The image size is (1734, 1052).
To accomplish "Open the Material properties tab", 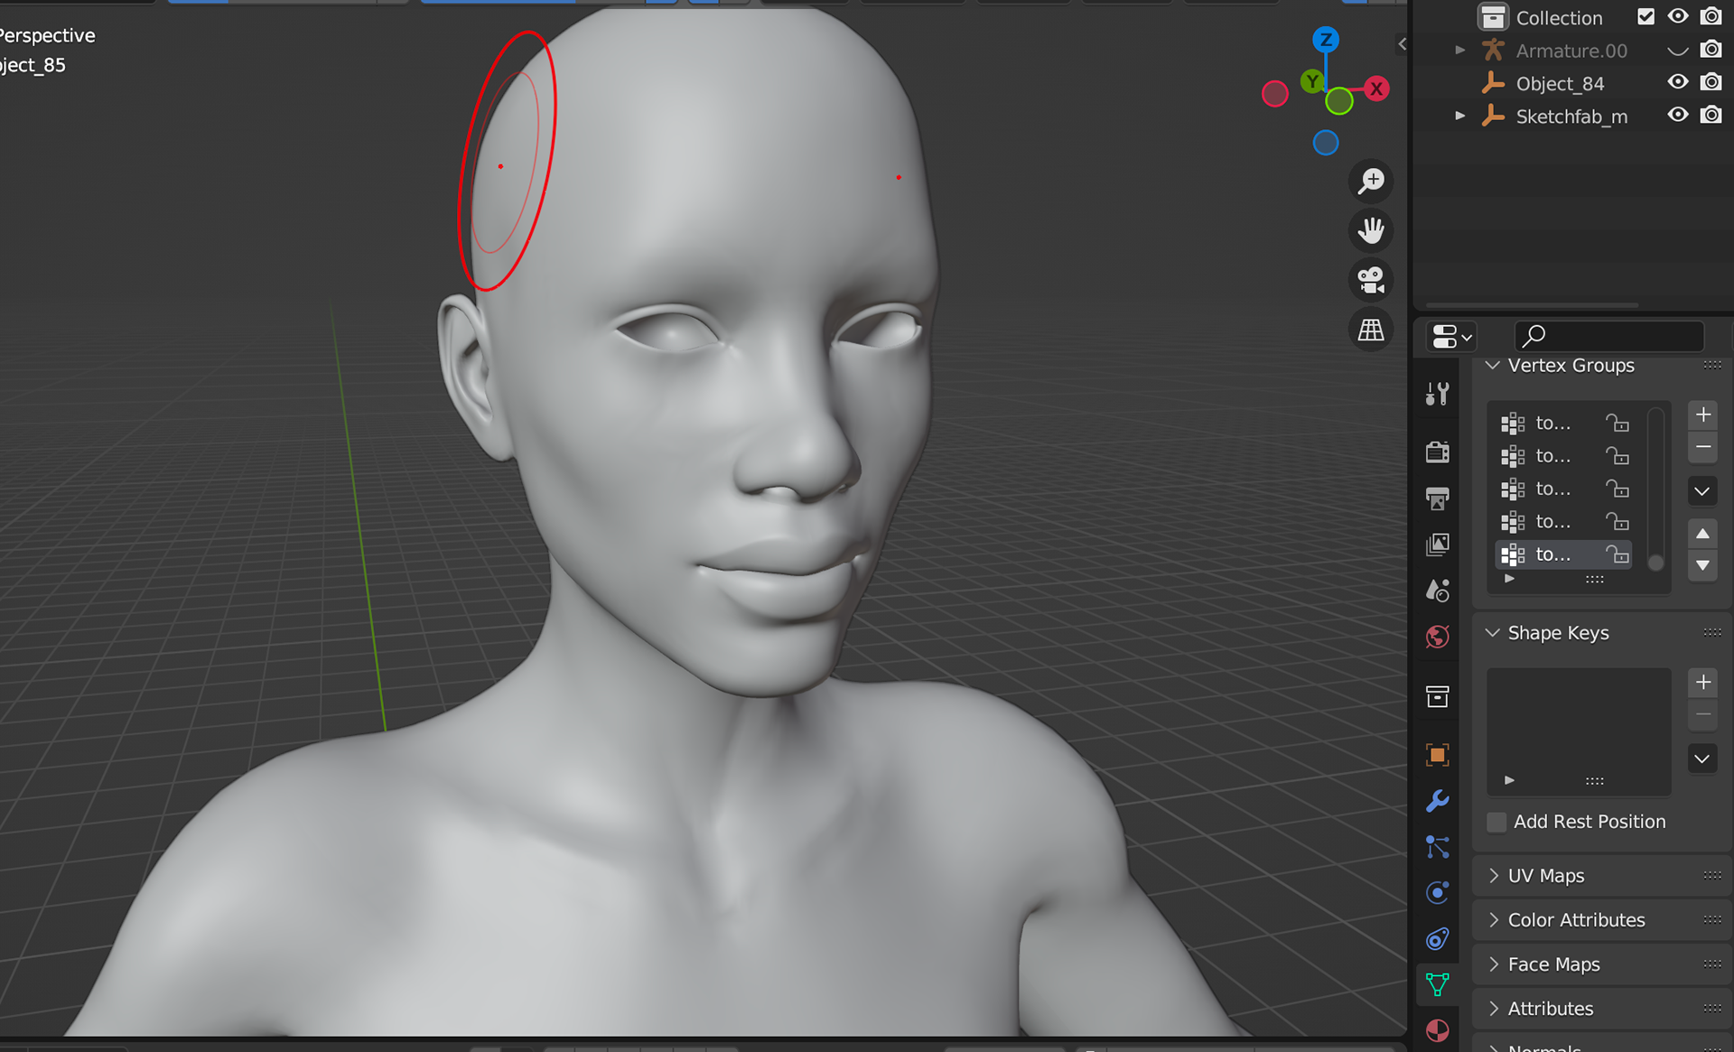I will coord(1437,1030).
